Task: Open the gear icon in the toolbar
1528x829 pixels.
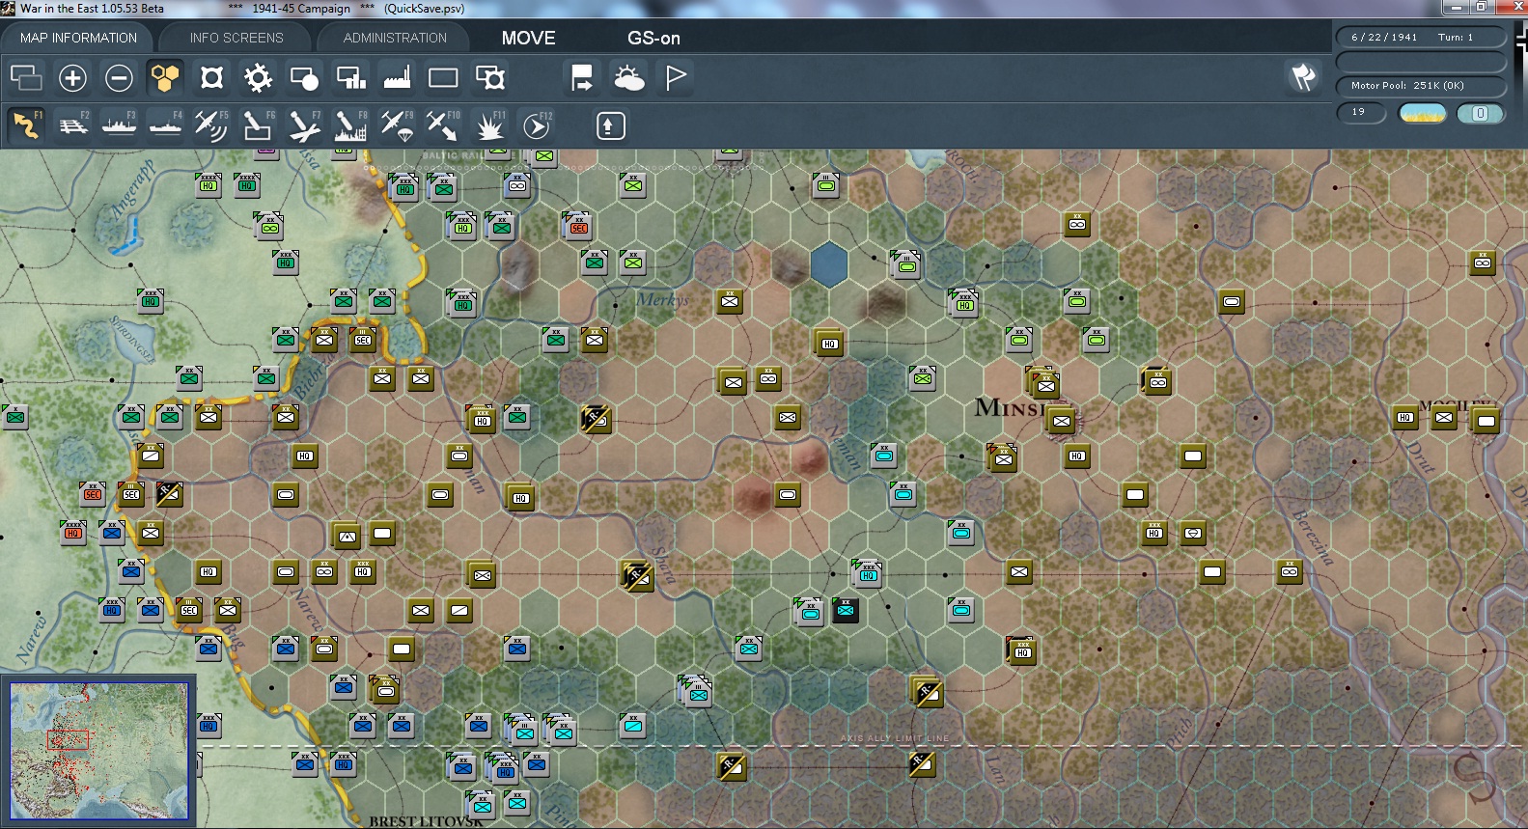Action: (258, 77)
